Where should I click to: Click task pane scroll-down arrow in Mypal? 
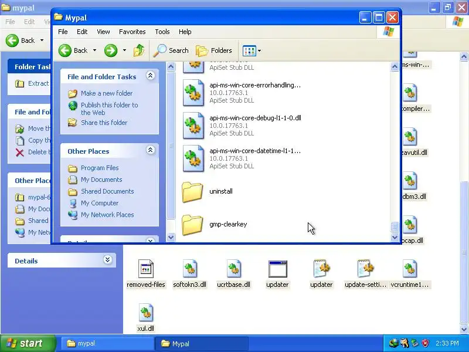(x=171, y=238)
